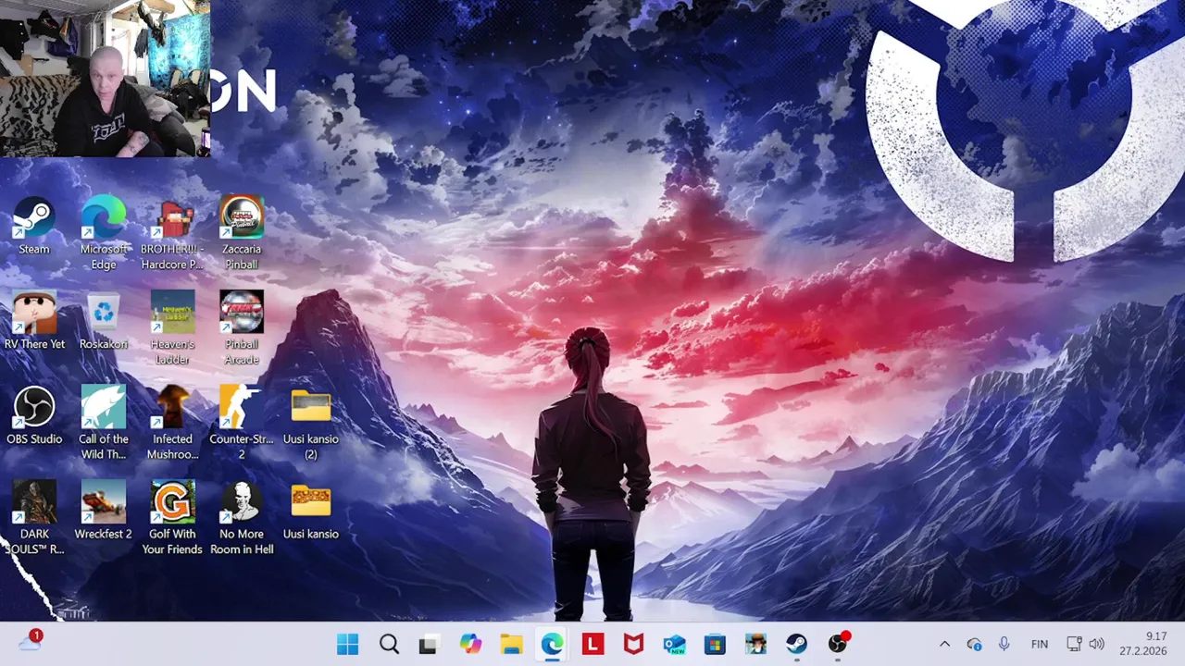
Task: Select the RV There Yet desktop icon
Action: point(34,321)
